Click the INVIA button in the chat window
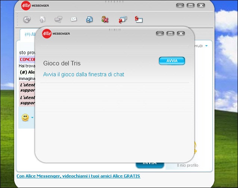238x188 pixels. [x=150, y=165]
